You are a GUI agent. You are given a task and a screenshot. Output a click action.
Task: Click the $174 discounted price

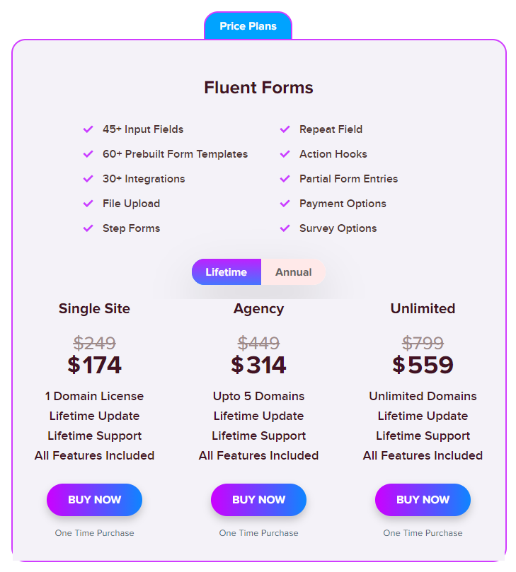(94, 366)
